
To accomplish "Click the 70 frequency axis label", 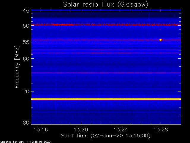I will (26, 91).
